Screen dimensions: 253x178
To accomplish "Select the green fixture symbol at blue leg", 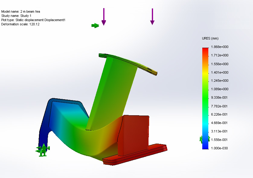I will [43, 150].
